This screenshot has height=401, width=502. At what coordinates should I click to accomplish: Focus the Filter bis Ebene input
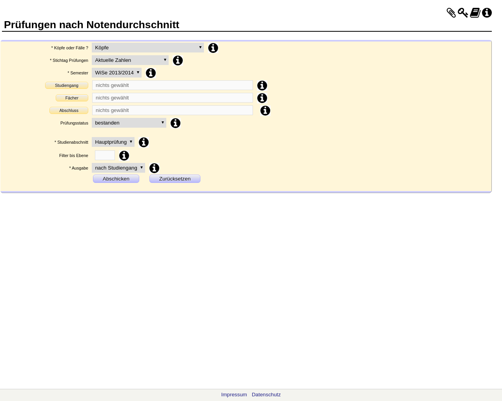[105, 155]
